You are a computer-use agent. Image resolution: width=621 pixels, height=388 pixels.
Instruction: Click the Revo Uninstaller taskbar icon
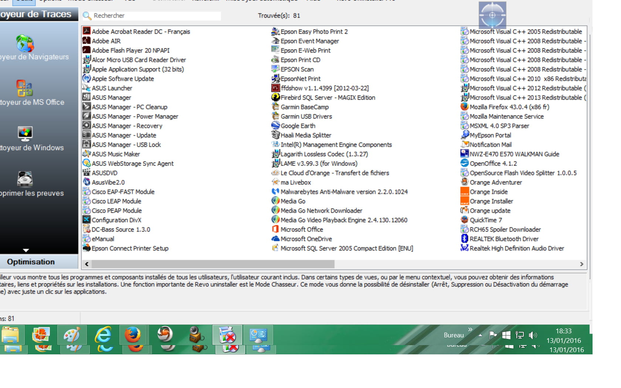tap(227, 335)
